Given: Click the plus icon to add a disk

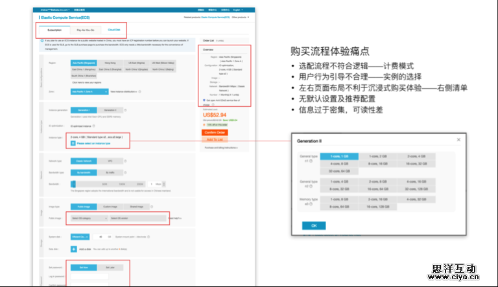Looking at the screenshot, I should (74, 249).
